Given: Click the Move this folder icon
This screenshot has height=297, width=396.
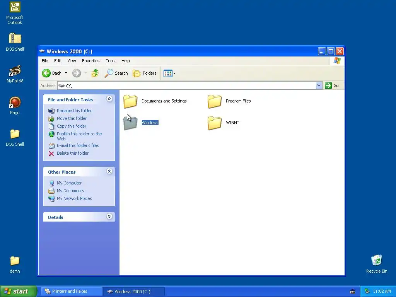Looking at the screenshot, I should [51, 118].
